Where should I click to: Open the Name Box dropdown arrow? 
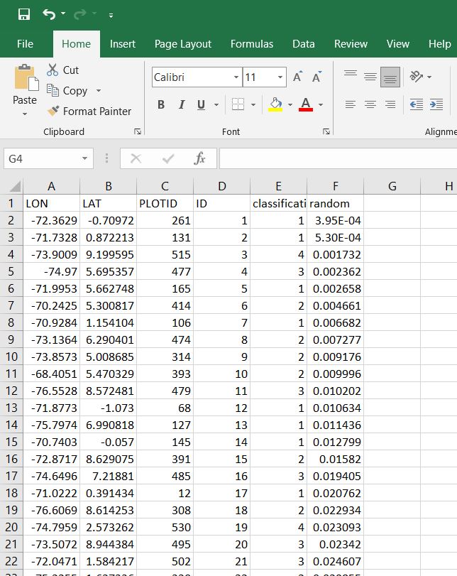pyautogui.click(x=85, y=159)
